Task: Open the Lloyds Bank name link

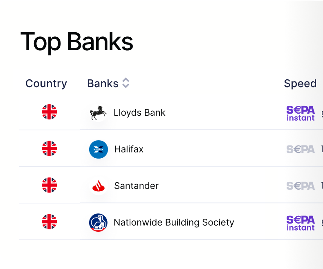Action: pos(139,113)
